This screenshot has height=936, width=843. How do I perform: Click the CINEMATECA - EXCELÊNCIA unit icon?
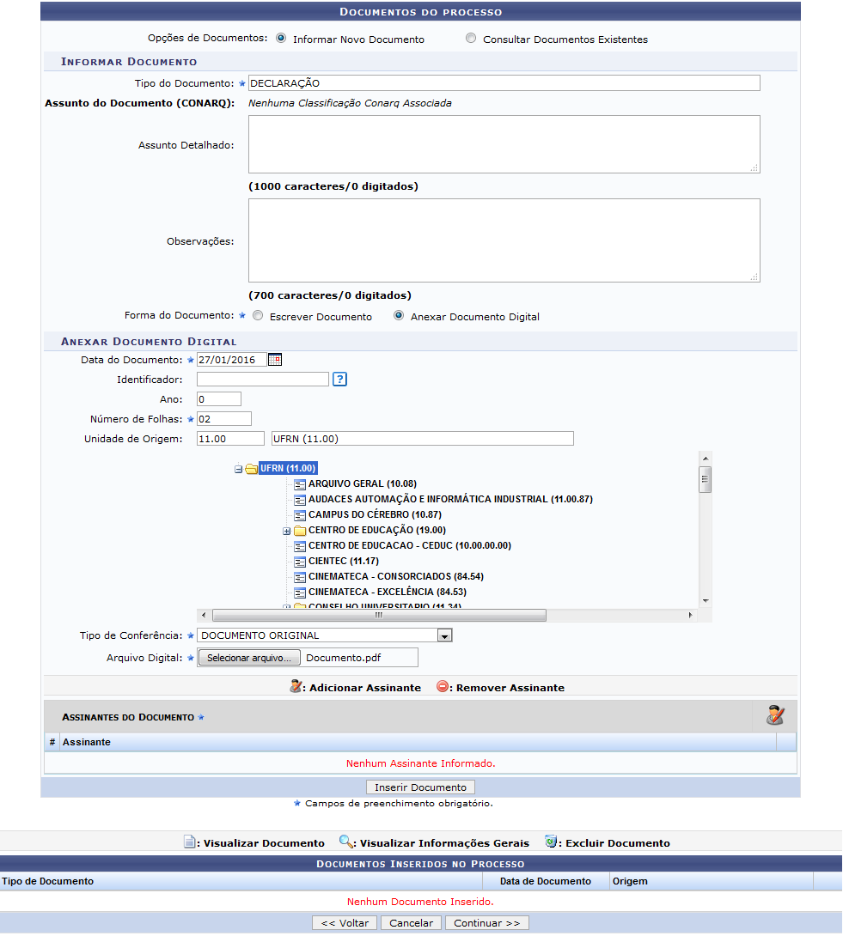pyautogui.click(x=300, y=593)
